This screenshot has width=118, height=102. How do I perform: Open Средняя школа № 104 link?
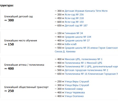point(78,37)
